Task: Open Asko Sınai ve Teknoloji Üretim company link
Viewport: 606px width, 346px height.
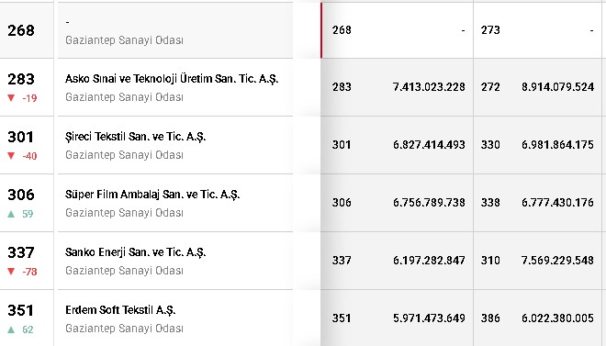Action: click(172, 79)
